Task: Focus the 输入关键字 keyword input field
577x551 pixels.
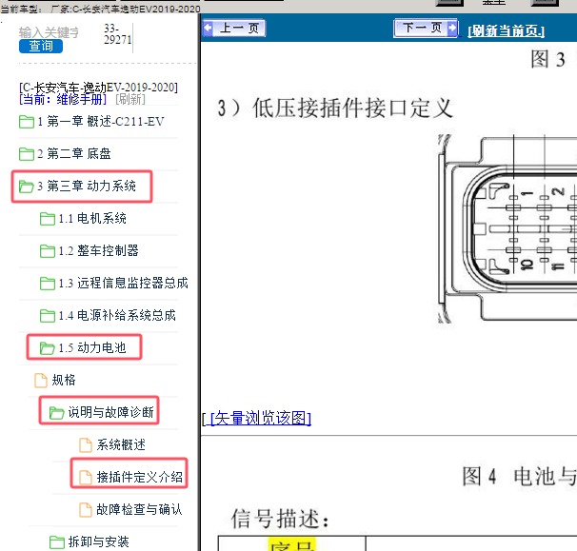Action: (49, 32)
